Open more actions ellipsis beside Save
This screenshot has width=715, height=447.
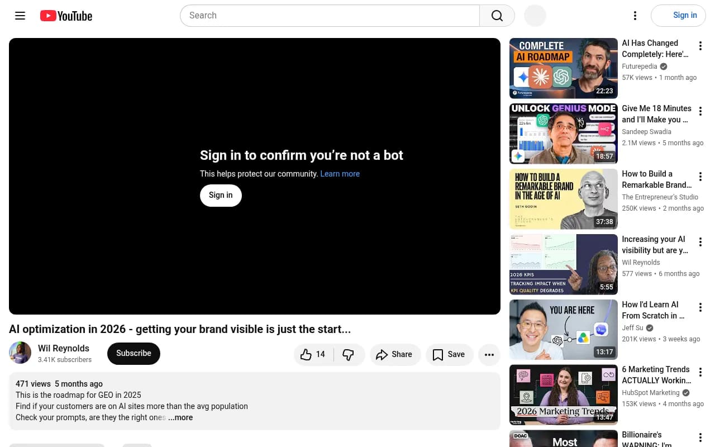coord(489,354)
